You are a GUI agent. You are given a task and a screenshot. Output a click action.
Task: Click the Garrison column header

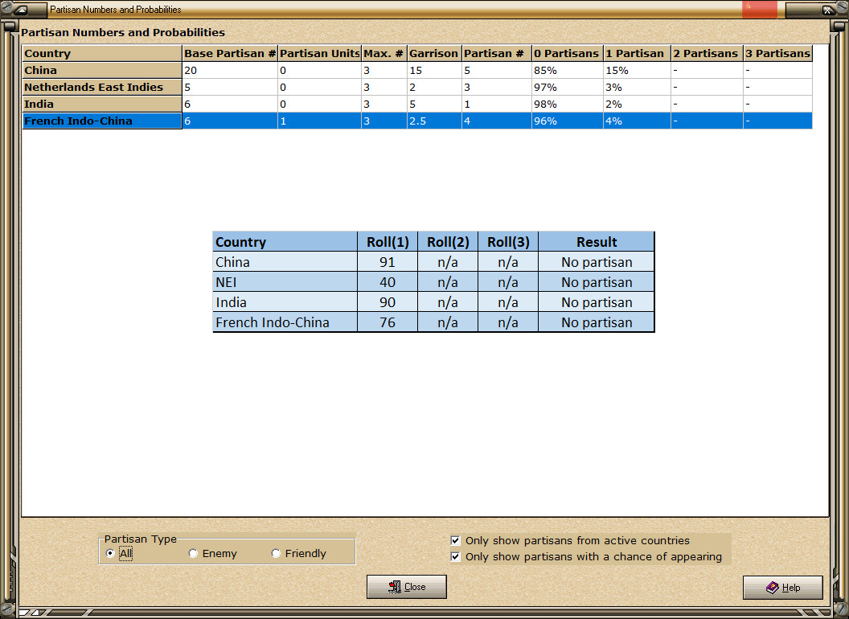click(x=434, y=53)
